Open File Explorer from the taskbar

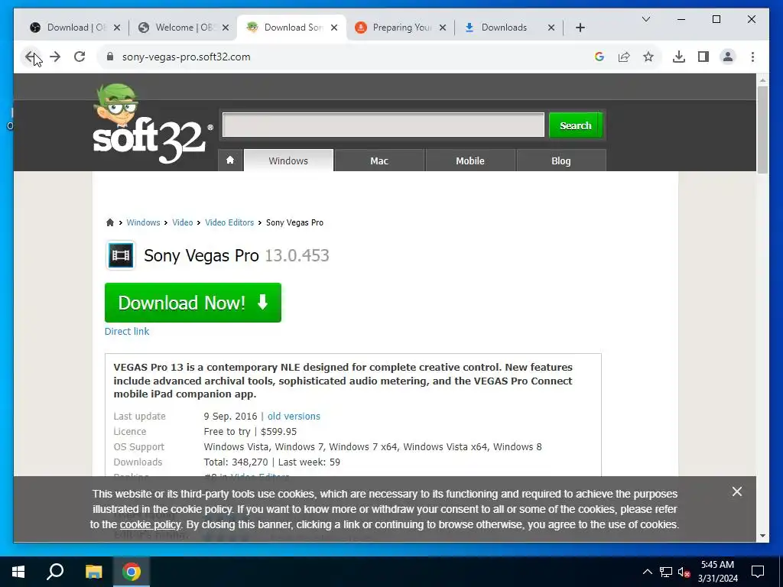93,572
